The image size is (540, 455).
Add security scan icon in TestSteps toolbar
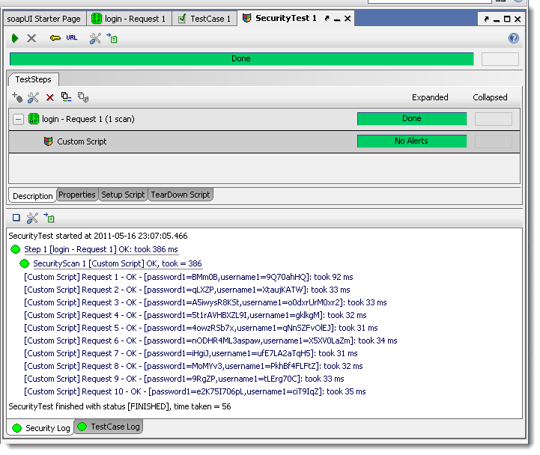pyautogui.click(x=17, y=97)
